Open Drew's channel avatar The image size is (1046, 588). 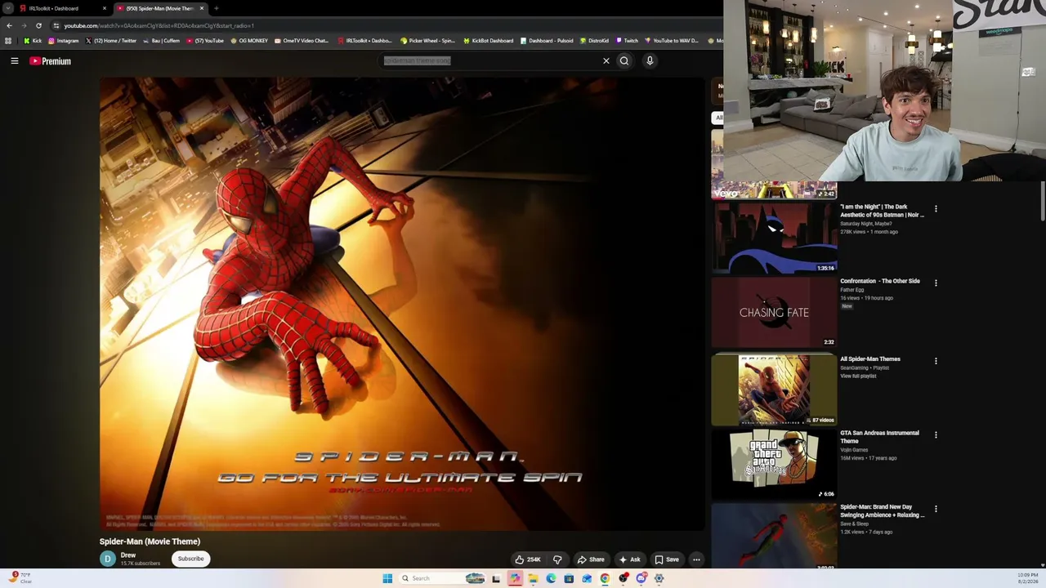[108, 559]
